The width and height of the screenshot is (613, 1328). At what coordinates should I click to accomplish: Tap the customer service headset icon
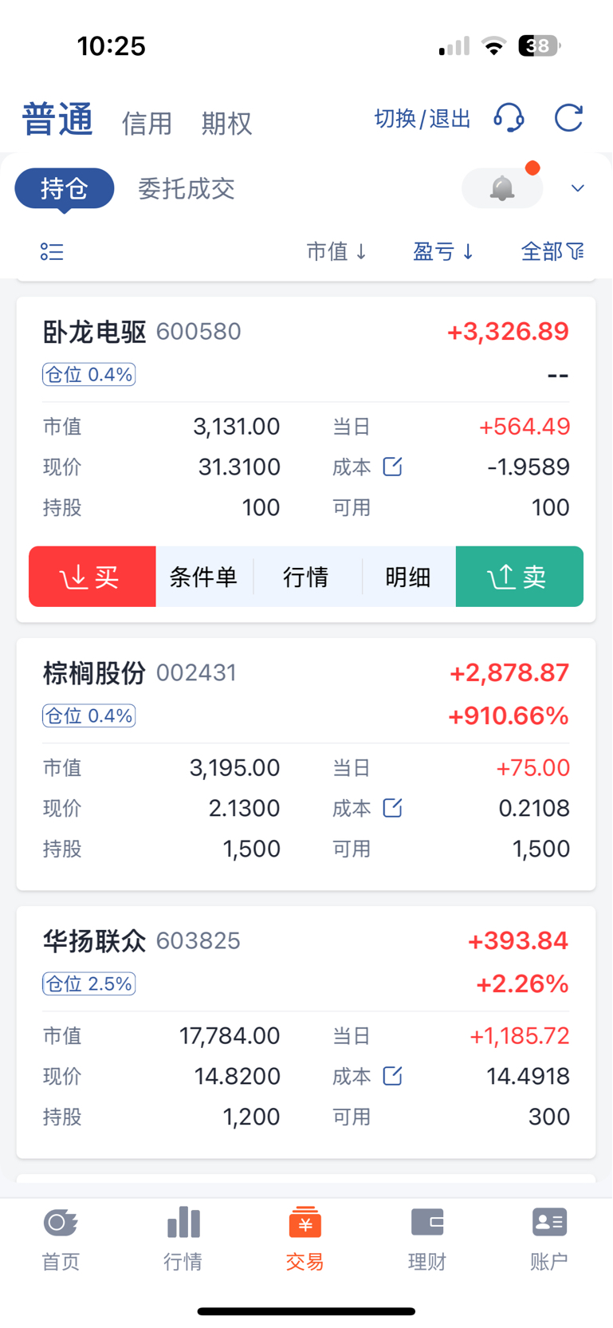509,118
